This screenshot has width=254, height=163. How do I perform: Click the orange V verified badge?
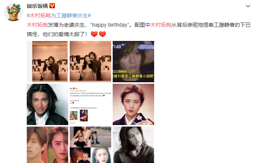point(52,6)
